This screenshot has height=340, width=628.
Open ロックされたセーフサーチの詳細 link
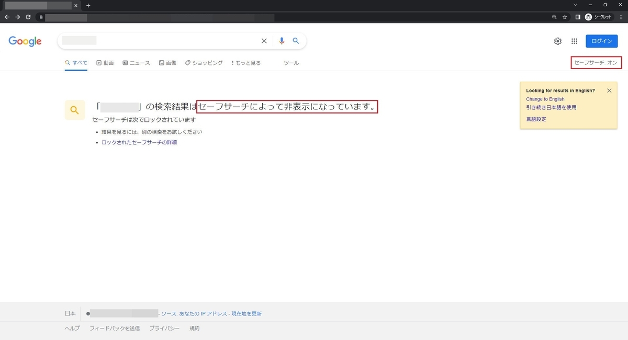coord(139,142)
